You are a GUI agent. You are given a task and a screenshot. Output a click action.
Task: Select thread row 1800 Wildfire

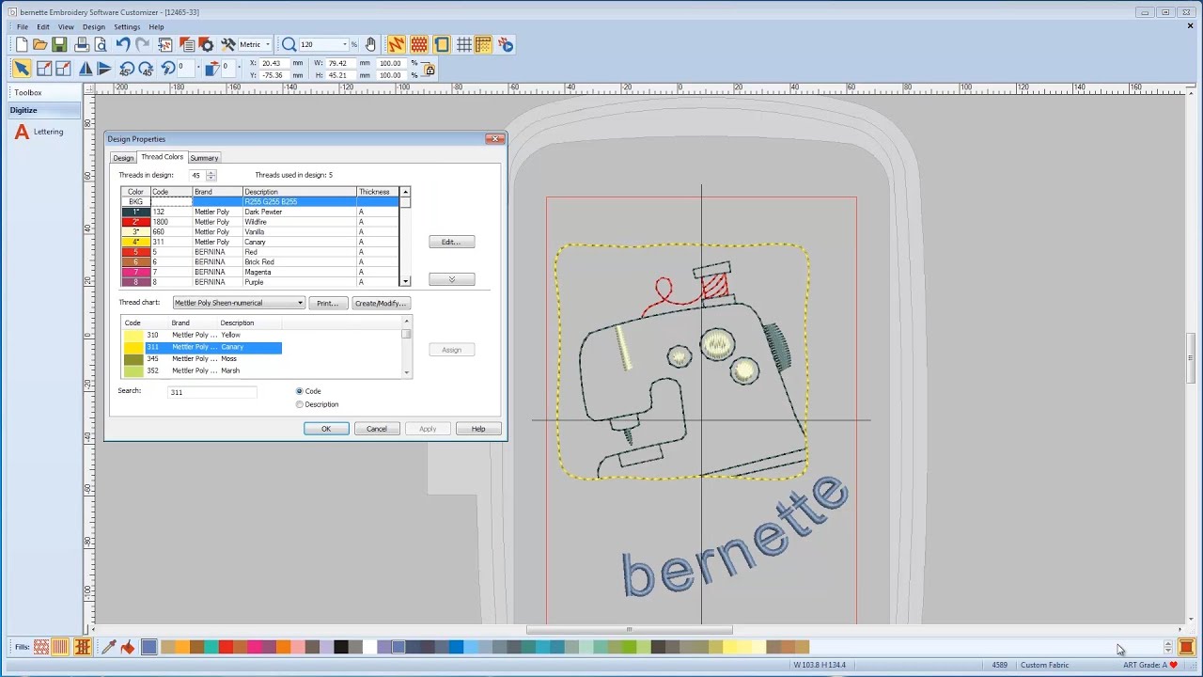259,222
